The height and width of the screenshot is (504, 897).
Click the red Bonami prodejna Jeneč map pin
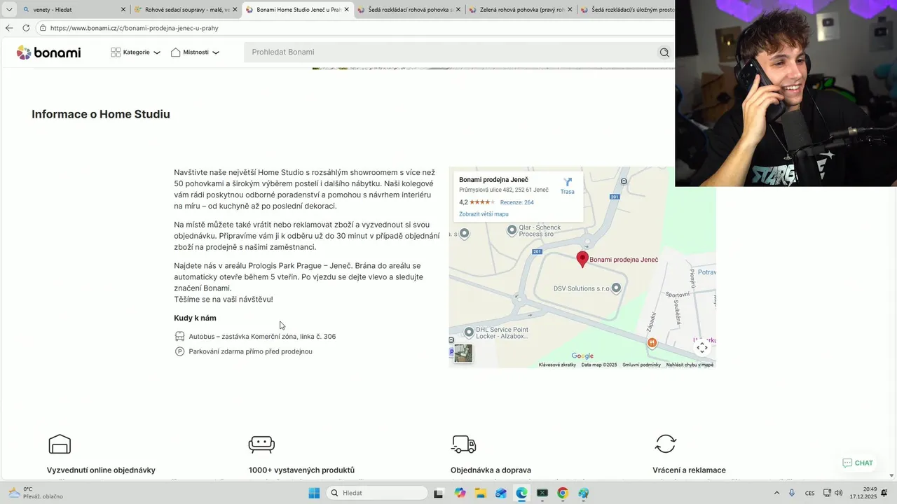tap(582, 259)
